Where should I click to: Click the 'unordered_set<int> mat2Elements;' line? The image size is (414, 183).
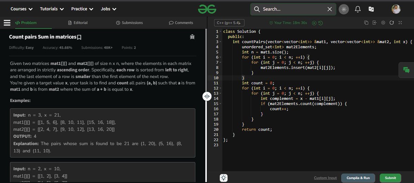(x=279, y=47)
